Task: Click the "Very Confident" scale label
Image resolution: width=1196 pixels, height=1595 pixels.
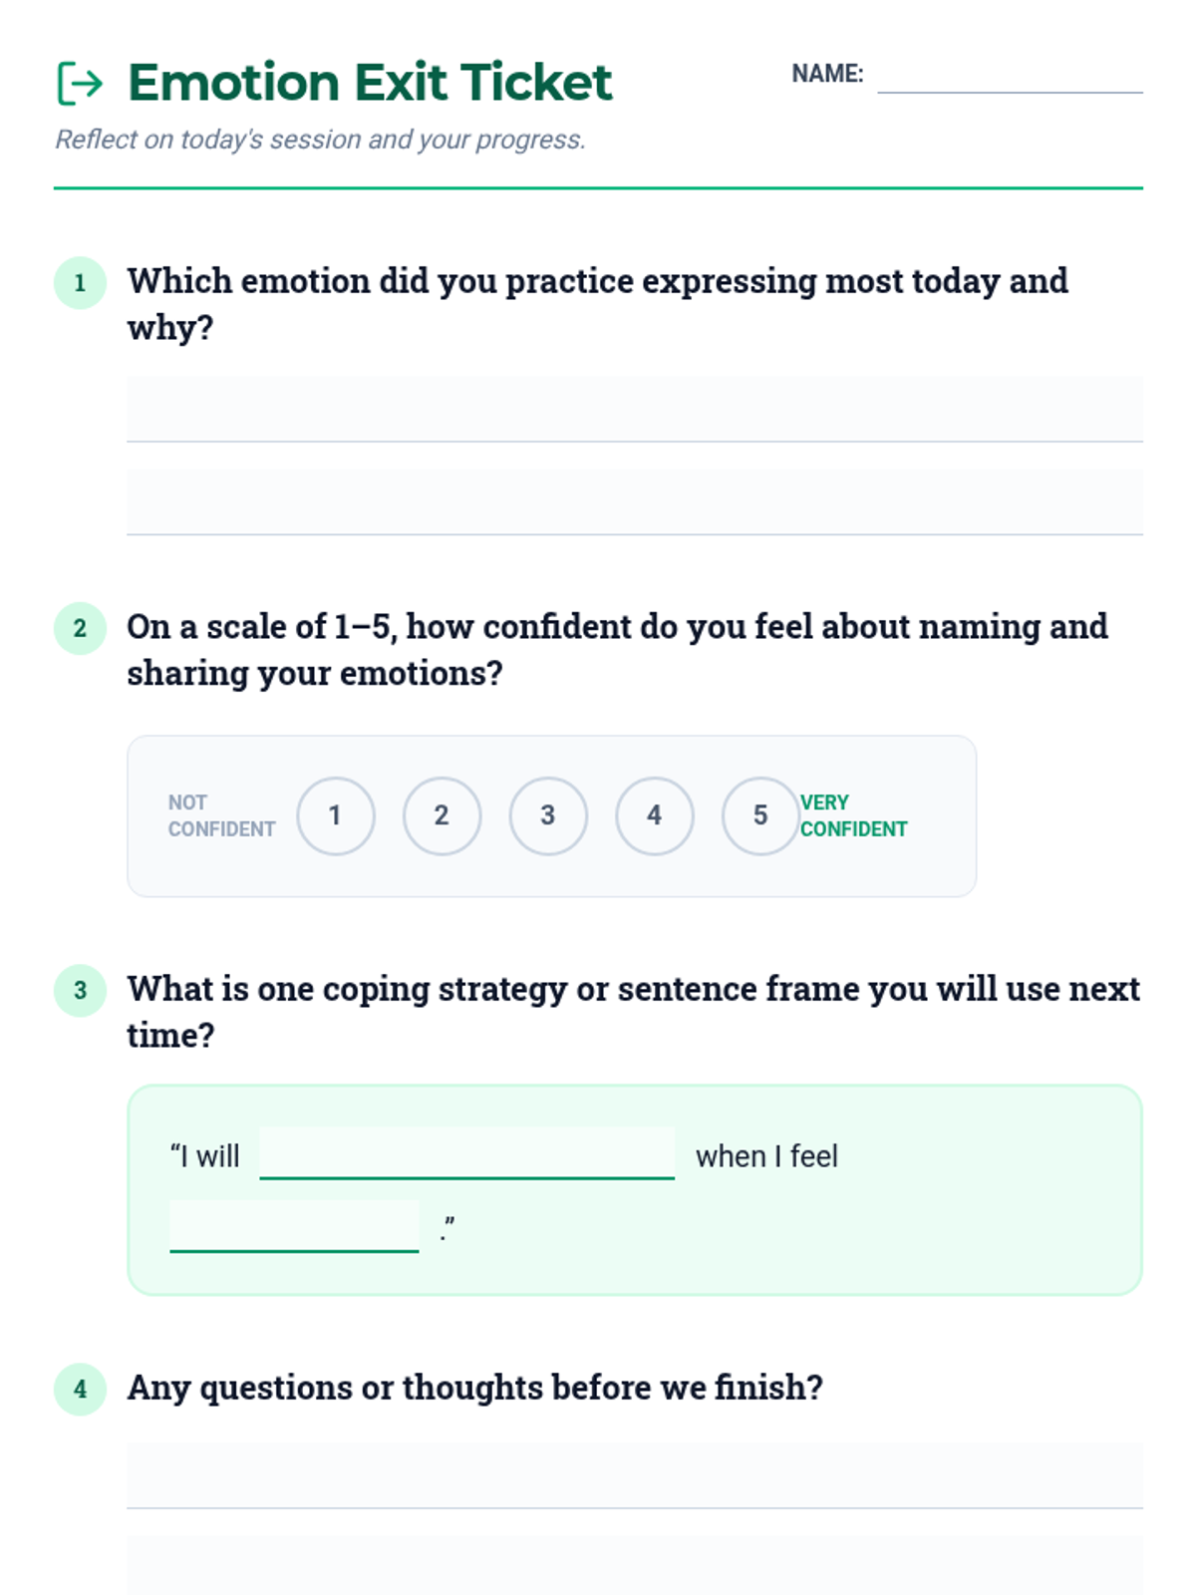Action: pyautogui.click(x=853, y=815)
